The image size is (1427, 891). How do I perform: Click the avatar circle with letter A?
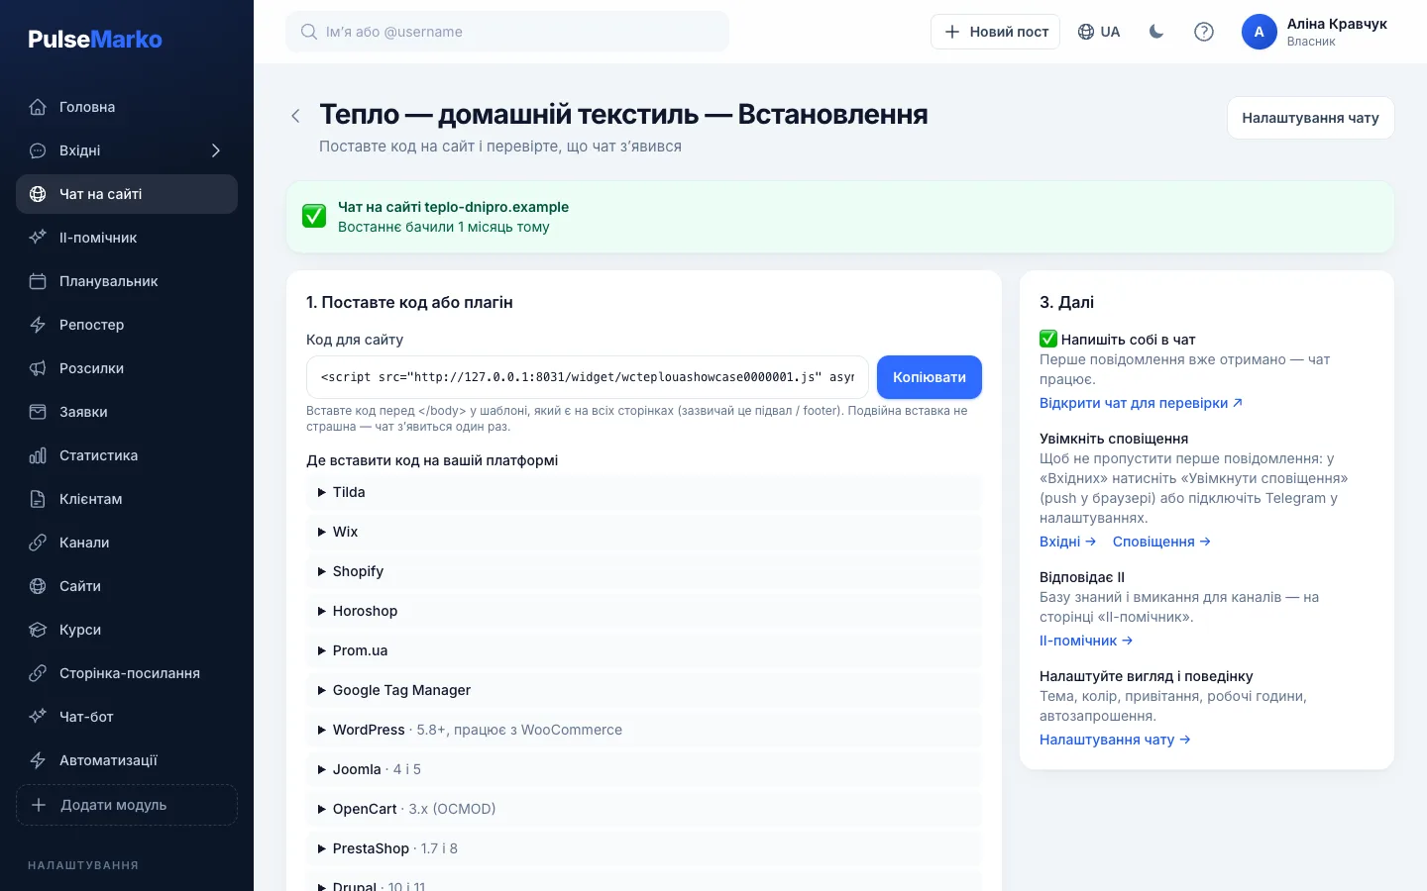pyautogui.click(x=1260, y=32)
